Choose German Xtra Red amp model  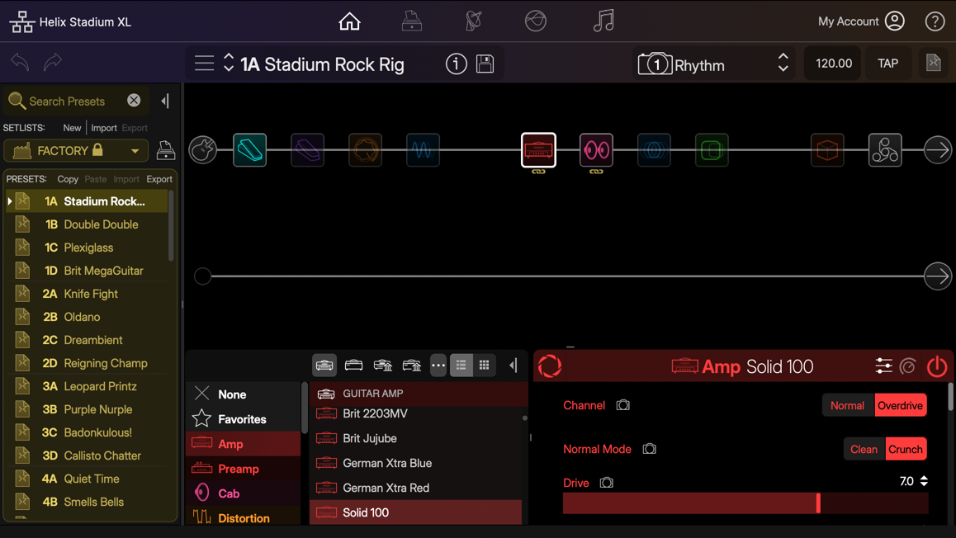click(386, 488)
